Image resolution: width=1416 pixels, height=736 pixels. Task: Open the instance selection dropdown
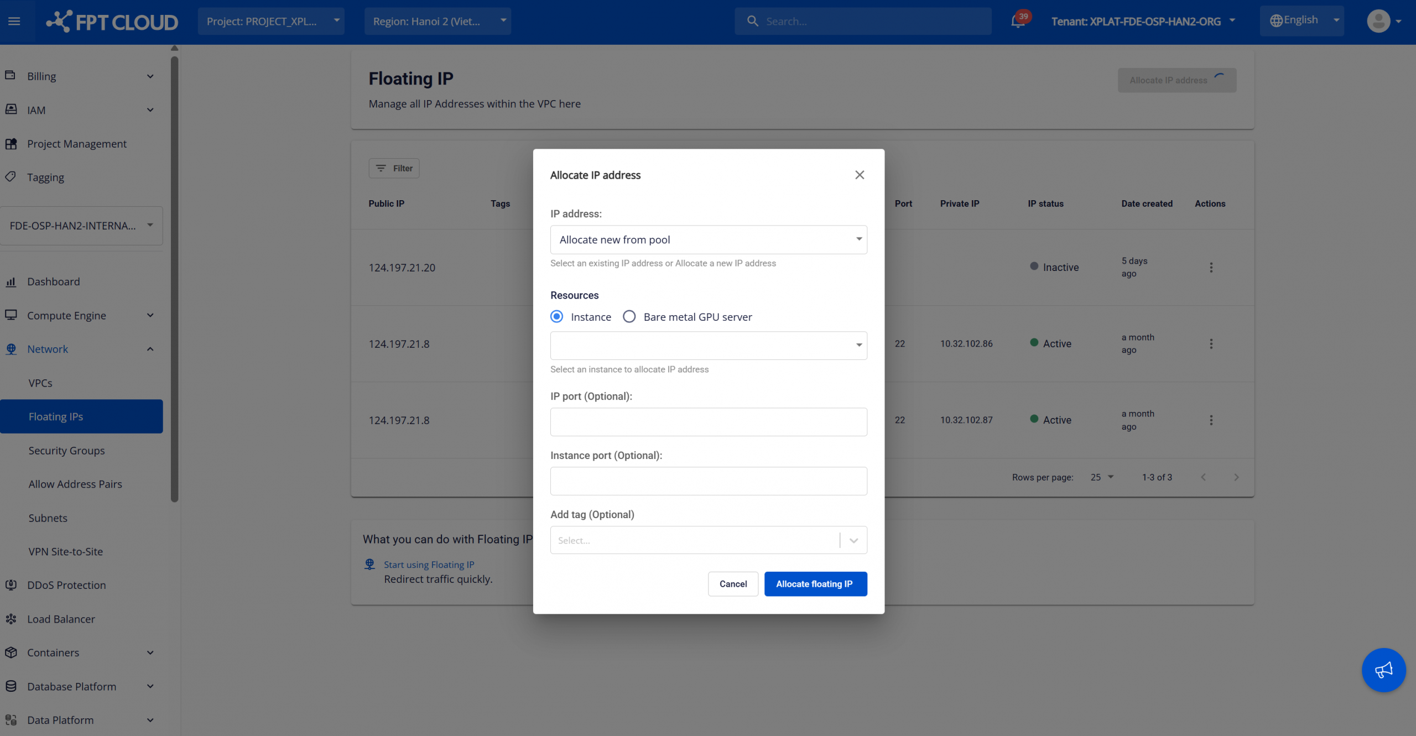[x=708, y=346]
